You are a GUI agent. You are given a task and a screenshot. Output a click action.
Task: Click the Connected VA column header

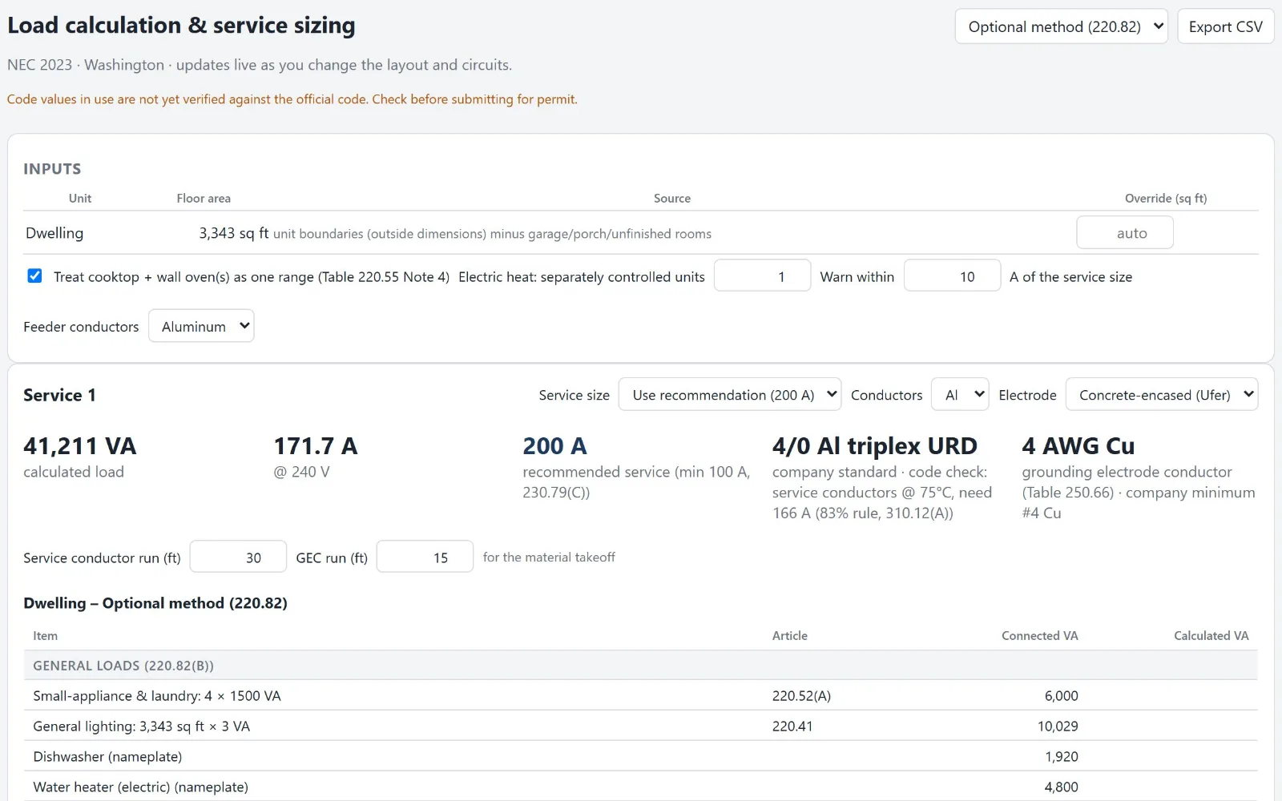pos(1039,635)
